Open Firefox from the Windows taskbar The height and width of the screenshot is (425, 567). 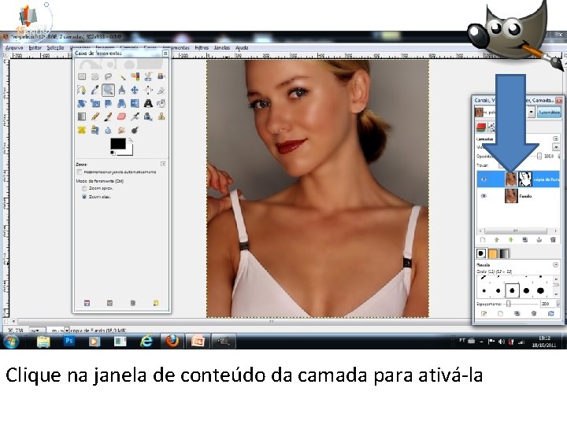[x=172, y=341]
